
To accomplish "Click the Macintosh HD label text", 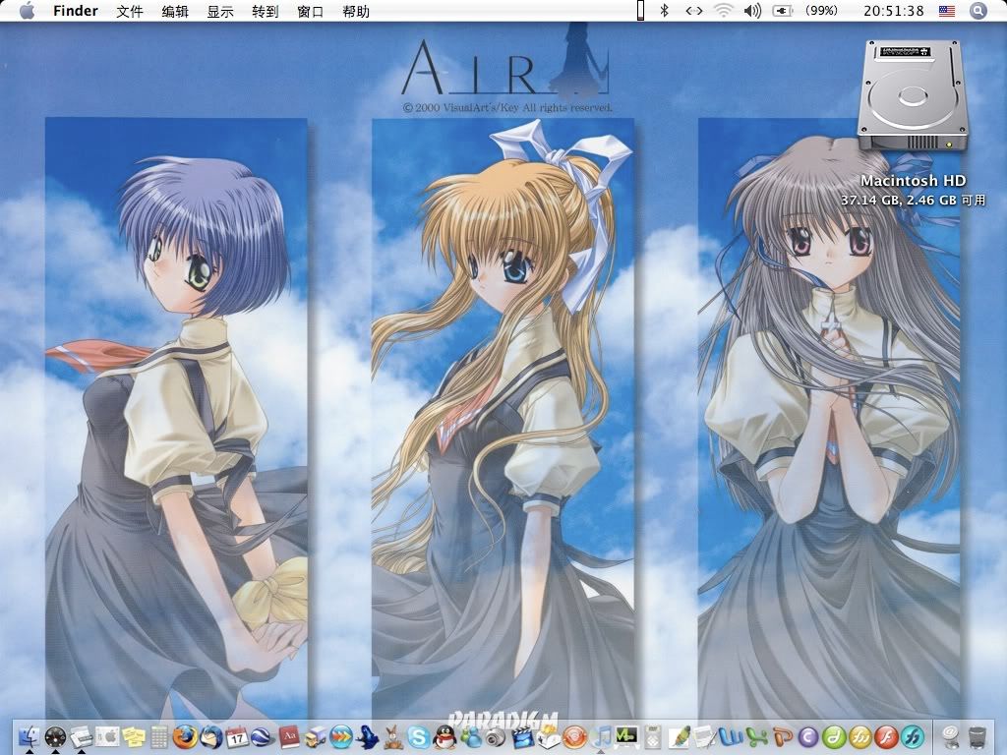I will click(x=914, y=181).
